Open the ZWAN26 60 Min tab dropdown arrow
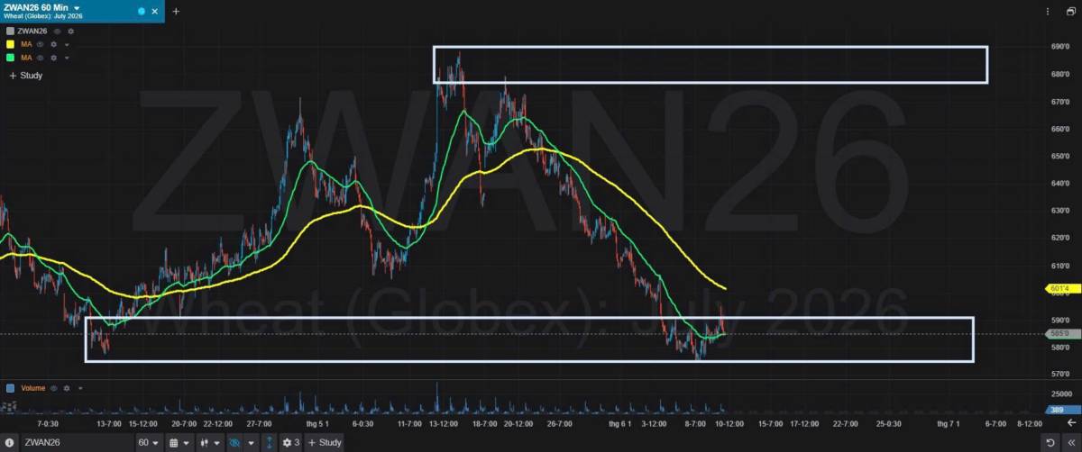Viewport: 1082px width, 452px height. pyautogui.click(x=77, y=7)
